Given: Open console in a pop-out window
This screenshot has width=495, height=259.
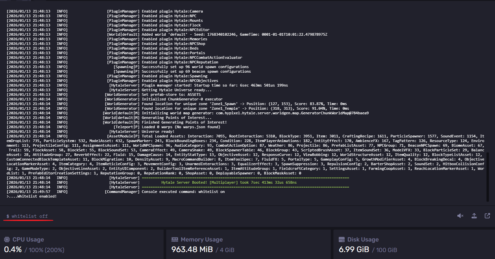Looking at the screenshot, I should pyautogui.click(x=487, y=216).
